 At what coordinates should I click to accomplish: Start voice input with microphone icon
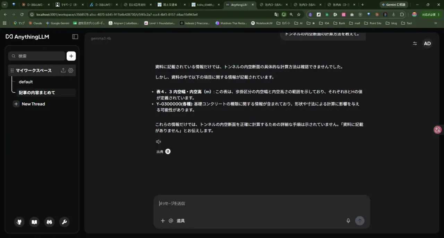click(x=348, y=221)
